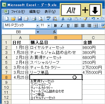
Task: Open the Undo history dropdown arrow
Action: [98, 19]
